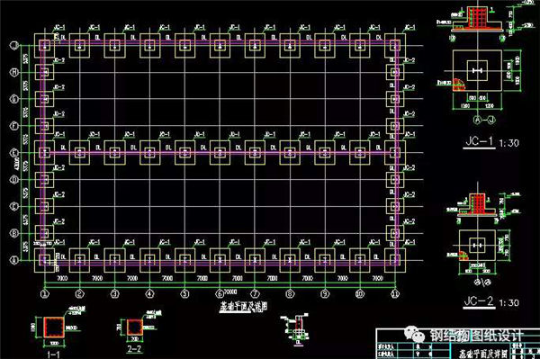
Task: Select the 2-2 section label text
Action: [x=134, y=349]
